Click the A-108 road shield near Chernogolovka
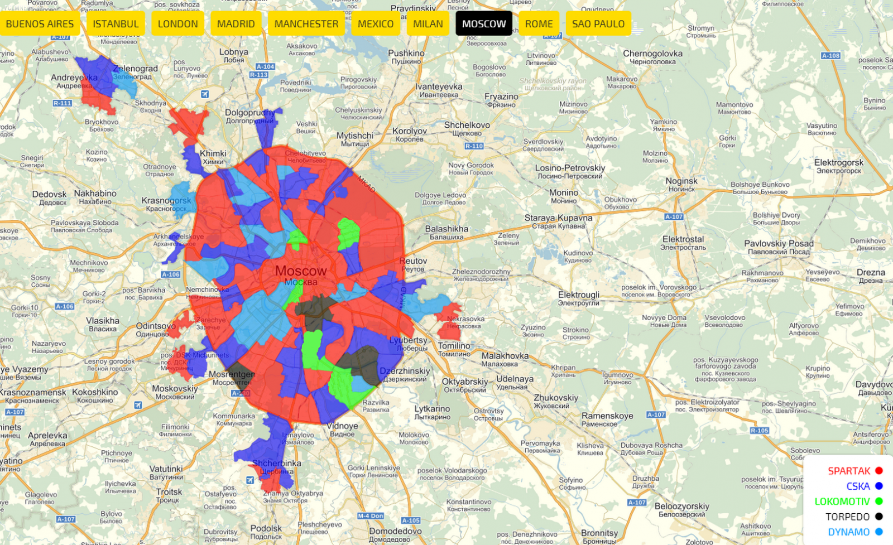 click(830, 56)
